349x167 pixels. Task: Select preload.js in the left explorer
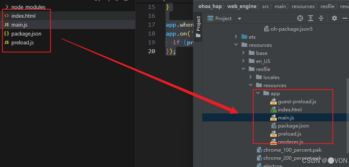coord(23,43)
